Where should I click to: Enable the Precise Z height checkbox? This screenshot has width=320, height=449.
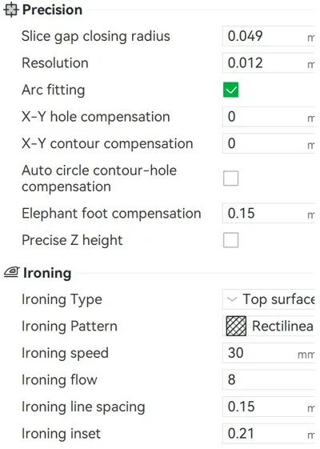pos(230,240)
